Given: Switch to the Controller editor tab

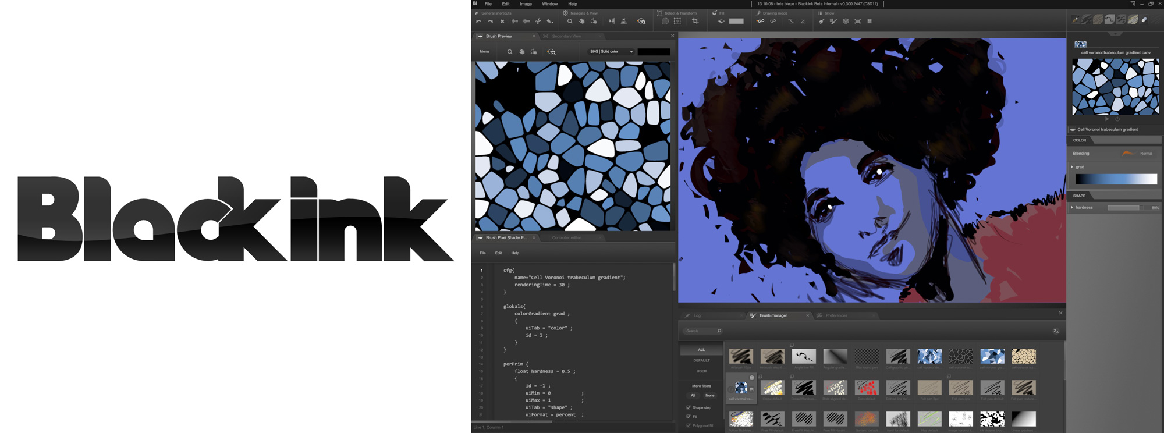Looking at the screenshot, I should click(566, 237).
